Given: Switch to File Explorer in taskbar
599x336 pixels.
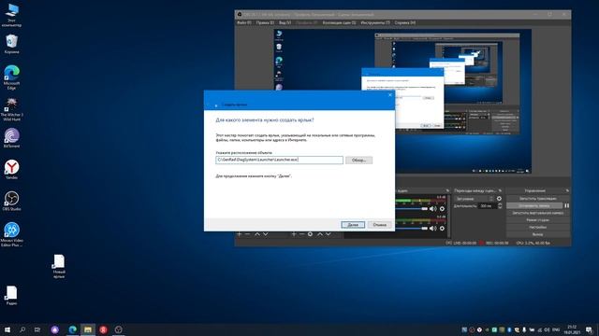Looking at the screenshot, I should tap(88, 329).
